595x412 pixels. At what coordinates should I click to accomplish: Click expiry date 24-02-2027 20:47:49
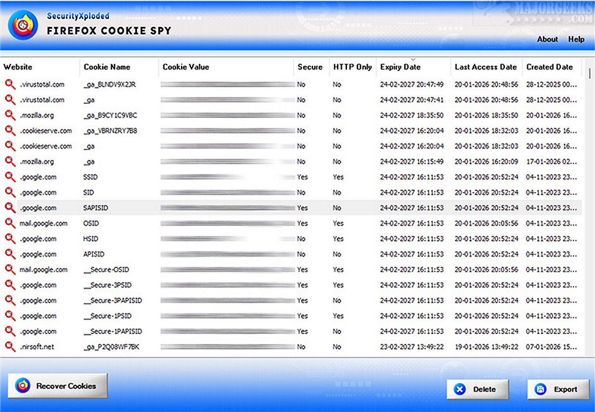point(412,84)
